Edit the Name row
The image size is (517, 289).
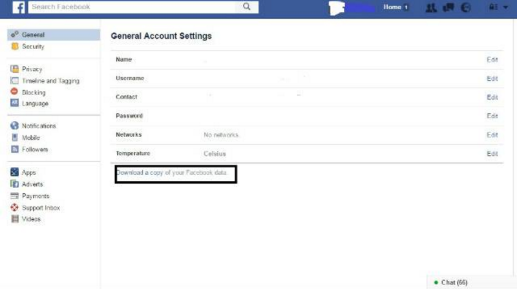point(492,59)
